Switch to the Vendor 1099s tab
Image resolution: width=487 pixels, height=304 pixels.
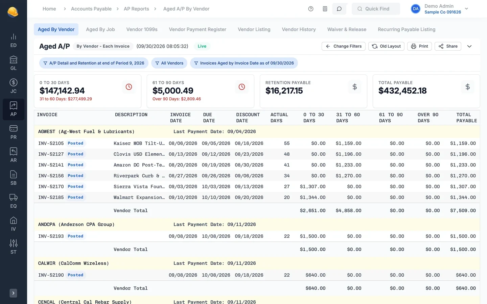pos(142,29)
